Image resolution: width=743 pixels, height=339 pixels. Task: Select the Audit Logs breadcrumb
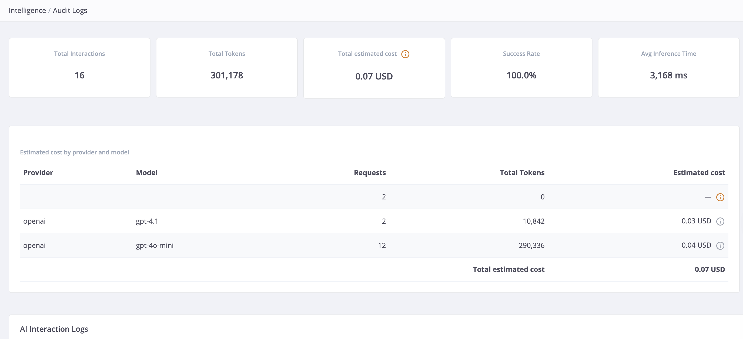click(70, 10)
